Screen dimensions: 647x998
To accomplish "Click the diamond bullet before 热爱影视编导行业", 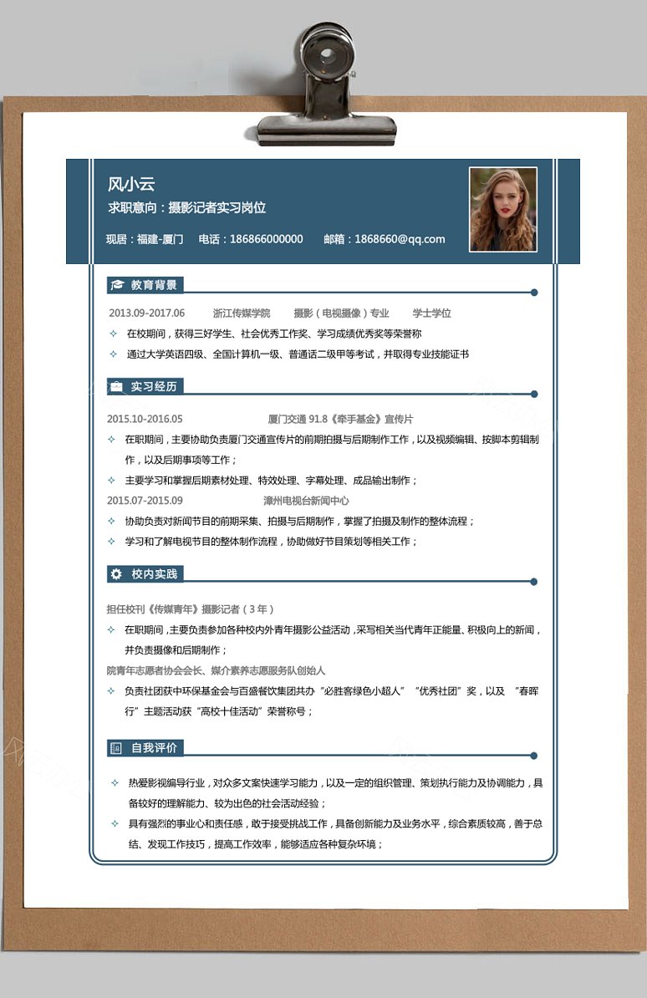I will [115, 783].
